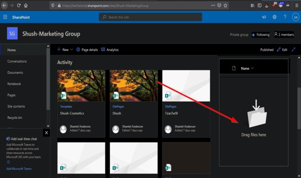Viewport: 301px width, 178px height.
Task: Toggle the Following star button
Action: coord(261,35)
